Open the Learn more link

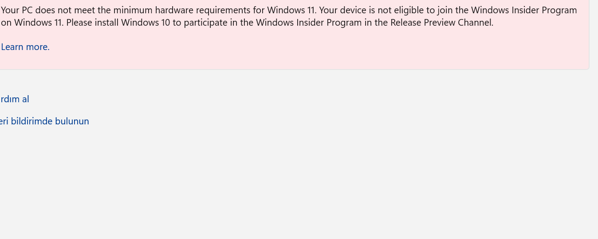(25, 47)
